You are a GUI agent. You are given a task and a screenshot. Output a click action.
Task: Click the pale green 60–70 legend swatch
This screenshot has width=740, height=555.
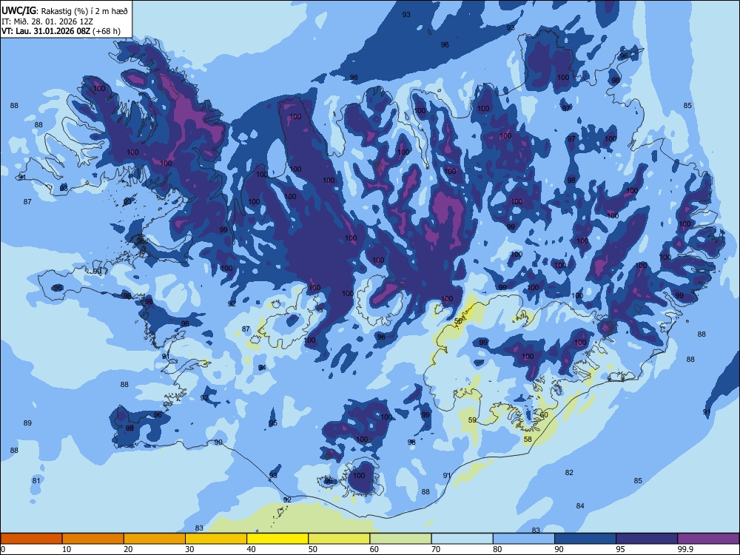[400, 539]
